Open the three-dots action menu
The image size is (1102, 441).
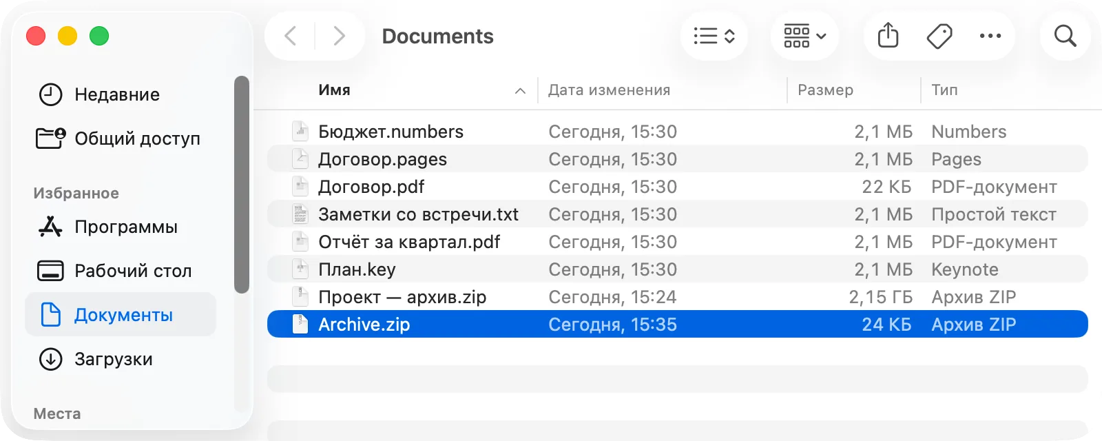tap(990, 36)
